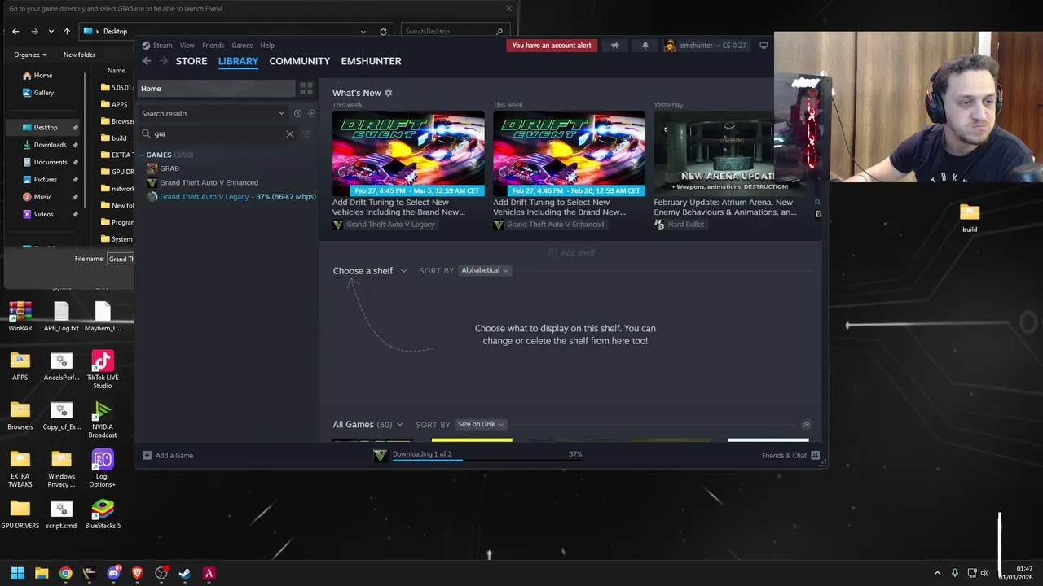This screenshot has width=1043, height=586.
Task: Open Steam announcements megaphone icon
Action: coord(615,46)
